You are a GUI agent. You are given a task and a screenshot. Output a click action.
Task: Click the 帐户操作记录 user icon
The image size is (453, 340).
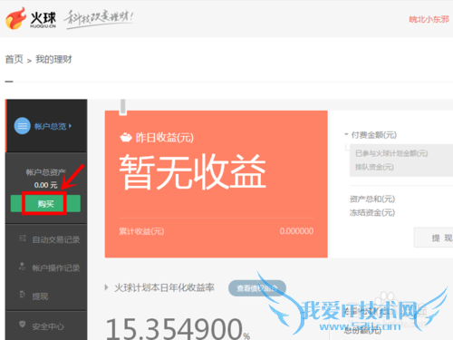22,267
